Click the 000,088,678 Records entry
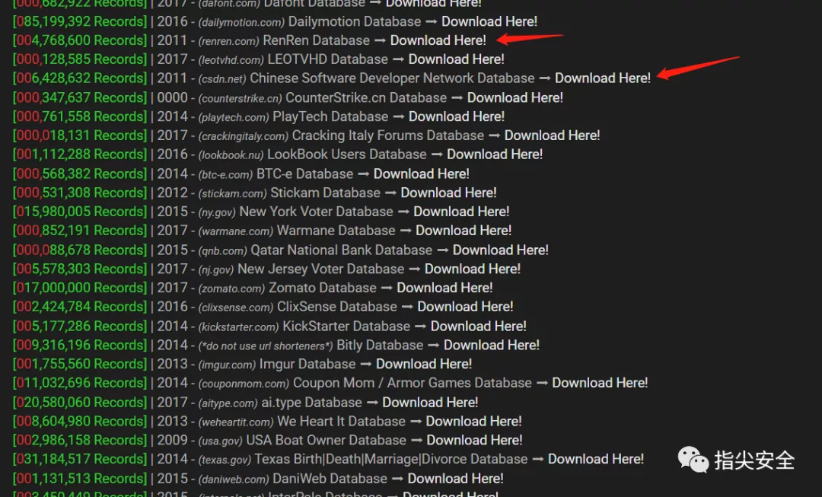The width and height of the screenshot is (822, 497). point(80,250)
